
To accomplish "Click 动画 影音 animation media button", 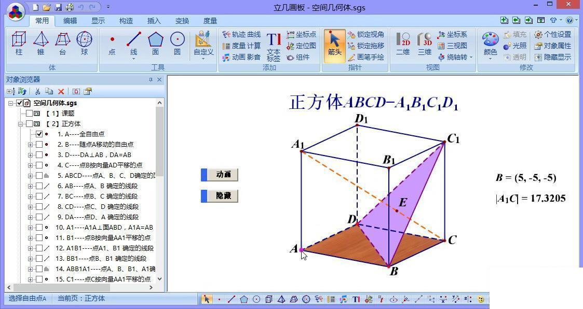I will pos(241,57).
